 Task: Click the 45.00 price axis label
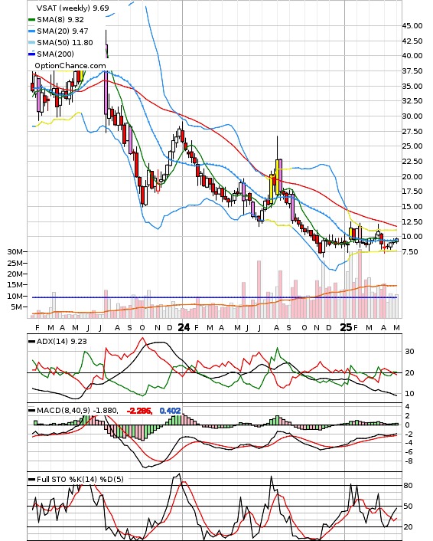click(412, 26)
